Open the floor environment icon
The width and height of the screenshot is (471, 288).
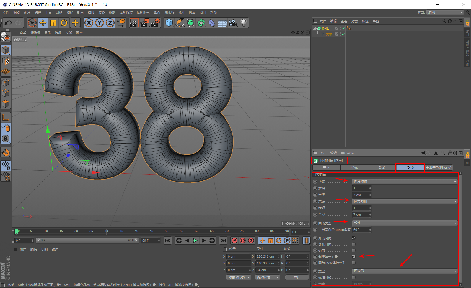[x=222, y=23]
